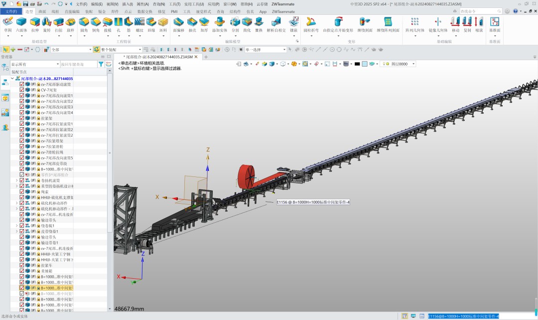Select the 抽壳 (Shell) tool
The image size is (538, 320).
[x=192, y=22]
